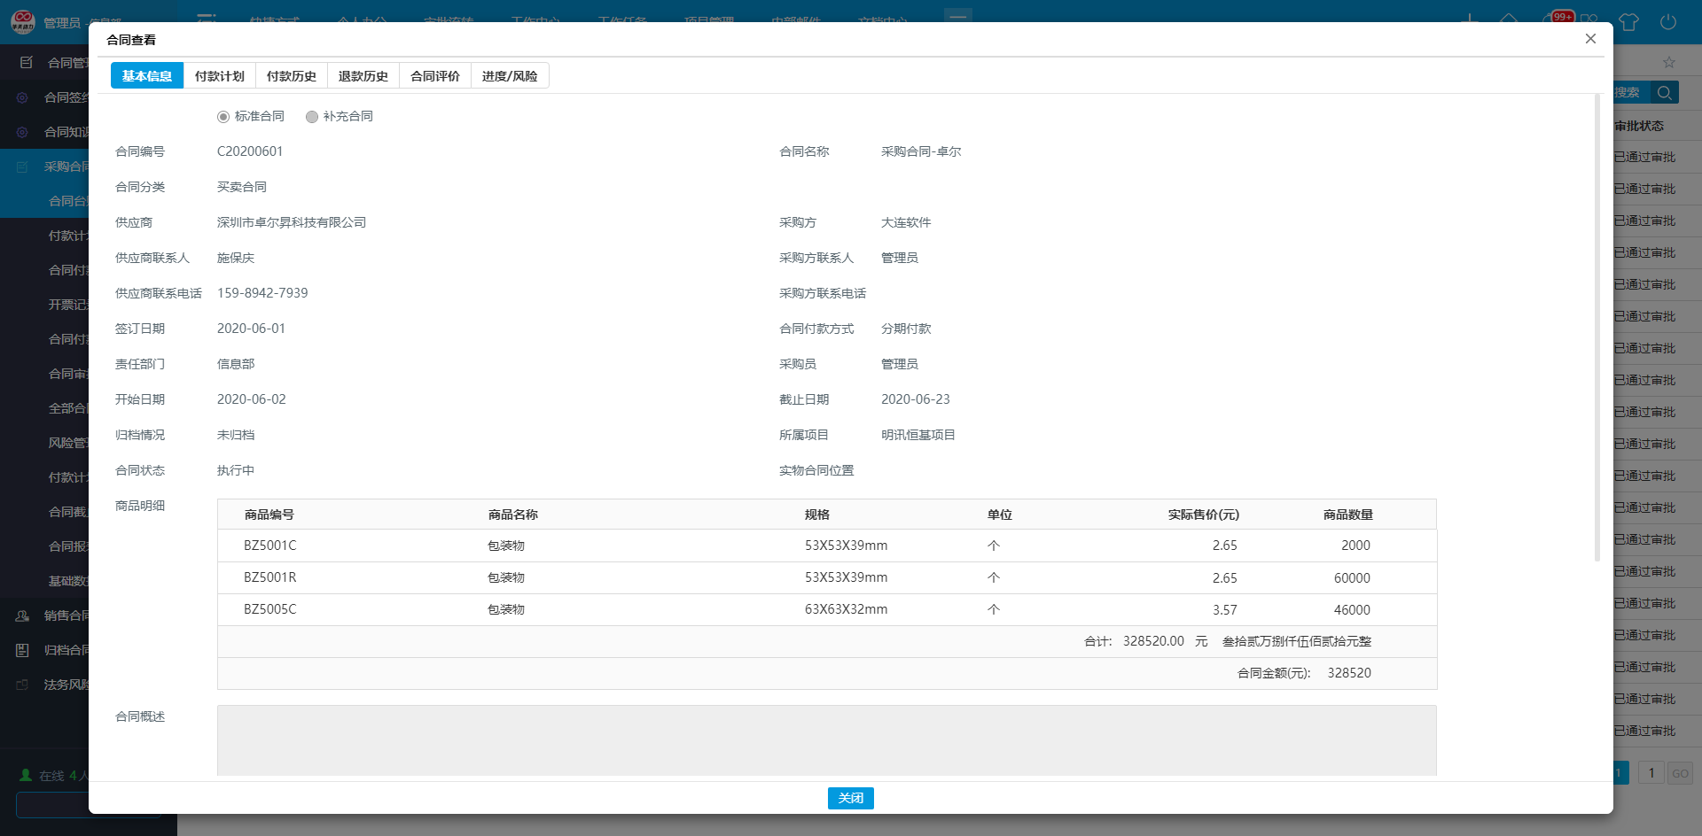Click the magnifier search icon

pos(1664,93)
